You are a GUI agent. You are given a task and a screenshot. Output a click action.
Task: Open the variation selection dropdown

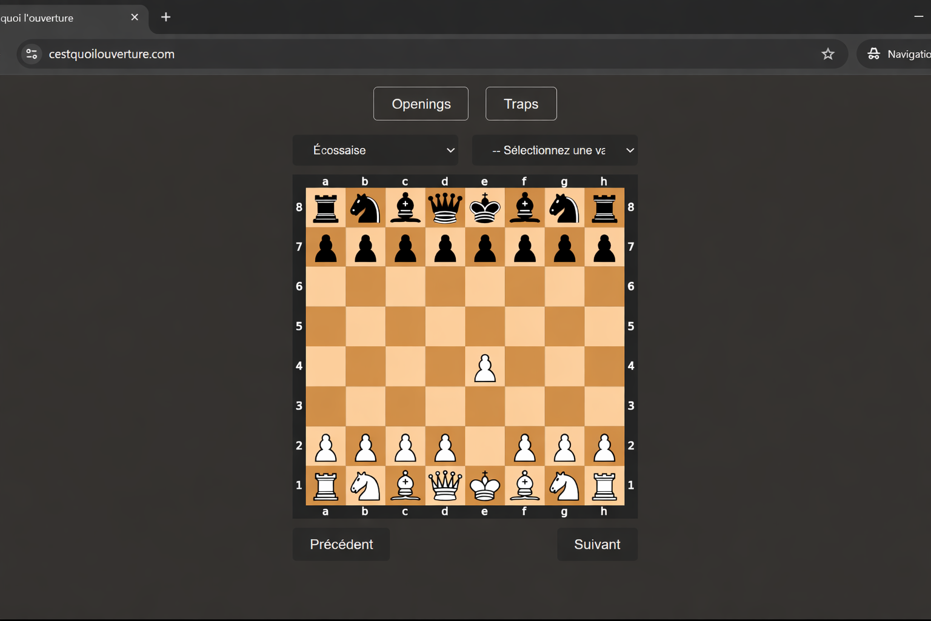[555, 150]
